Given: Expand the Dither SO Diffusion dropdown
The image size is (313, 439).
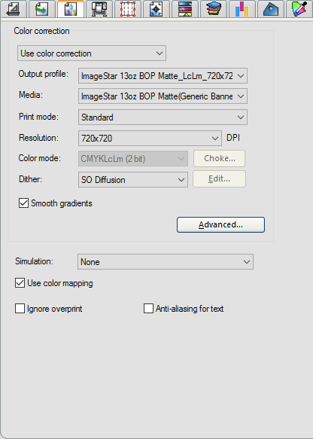Looking at the screenshot, I should 133,179.
